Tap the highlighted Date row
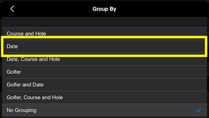Image resolution: width=209 pixels, height=118 pixels. (105, 46)
